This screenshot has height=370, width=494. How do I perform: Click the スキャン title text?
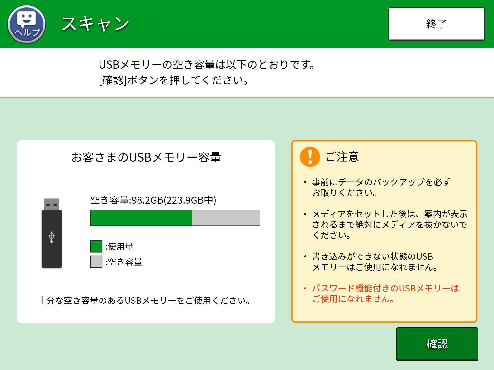click(96, 24)
